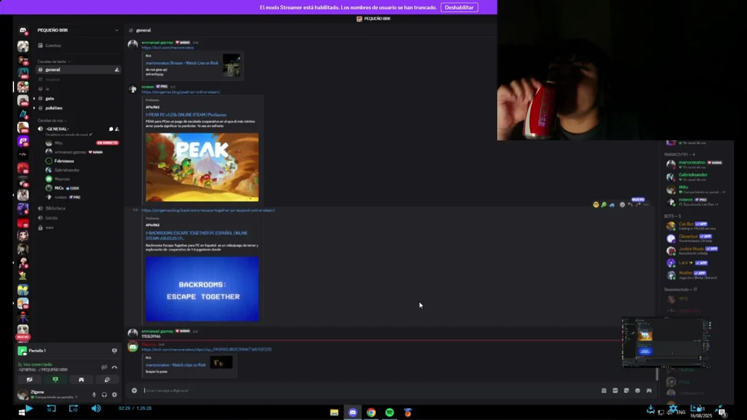The width and height of the screenshot is (747, 420).
Task: Click the Discord taskbar icon
Action: (352, 412)
